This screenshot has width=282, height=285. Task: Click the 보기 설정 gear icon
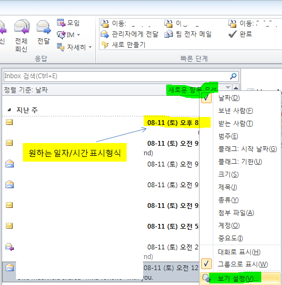point(206,278)
